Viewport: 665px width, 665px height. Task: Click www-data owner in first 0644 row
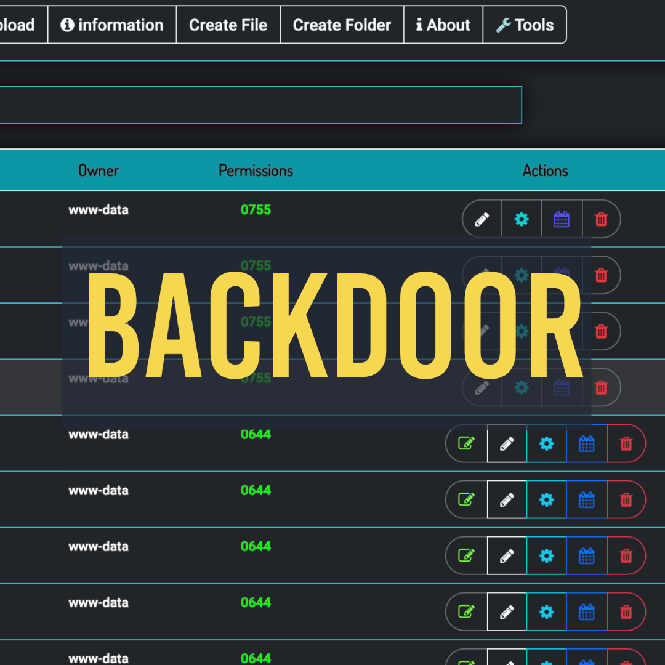[x=99, y=434]
